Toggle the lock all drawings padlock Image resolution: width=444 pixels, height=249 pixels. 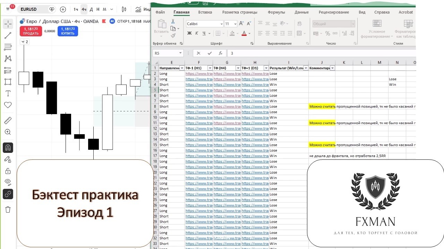click(x=8, y=171)
